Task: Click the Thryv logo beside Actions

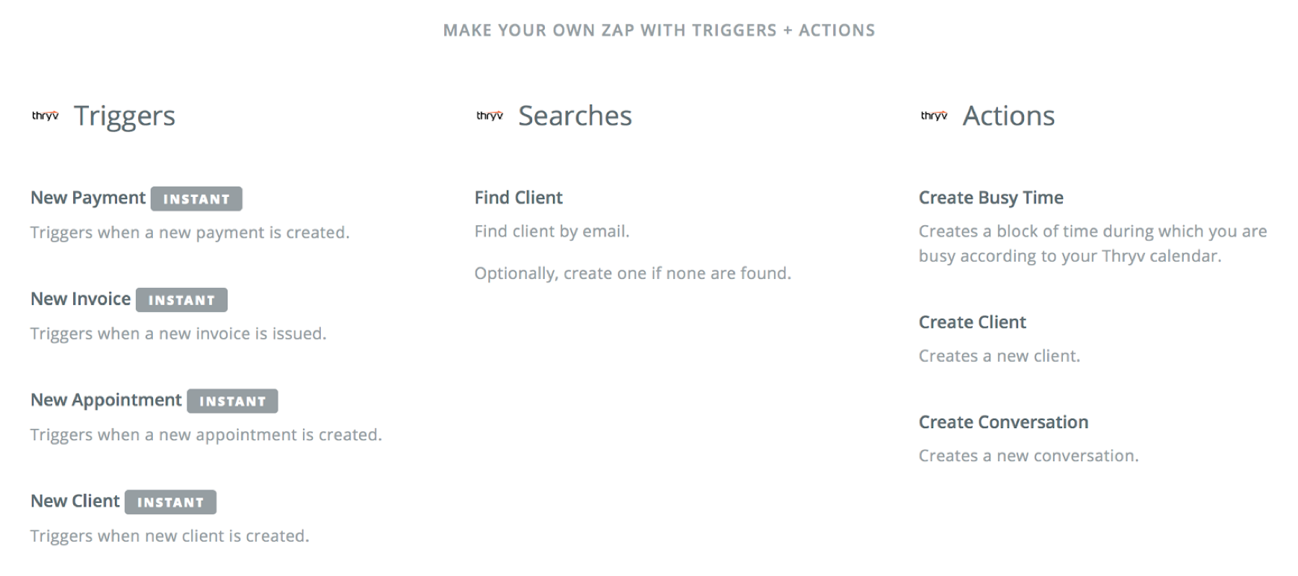Action: click(x=934, y=116)
